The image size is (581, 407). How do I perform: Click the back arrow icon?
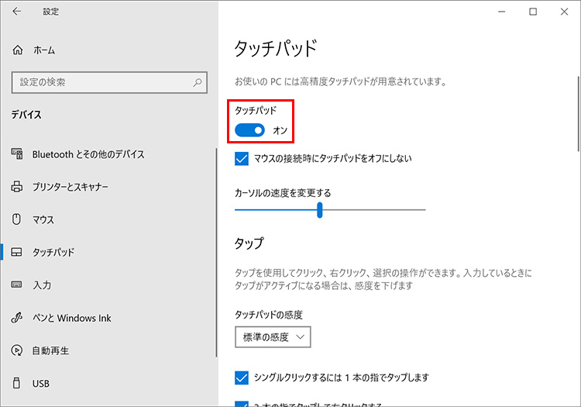click(17, 12)
